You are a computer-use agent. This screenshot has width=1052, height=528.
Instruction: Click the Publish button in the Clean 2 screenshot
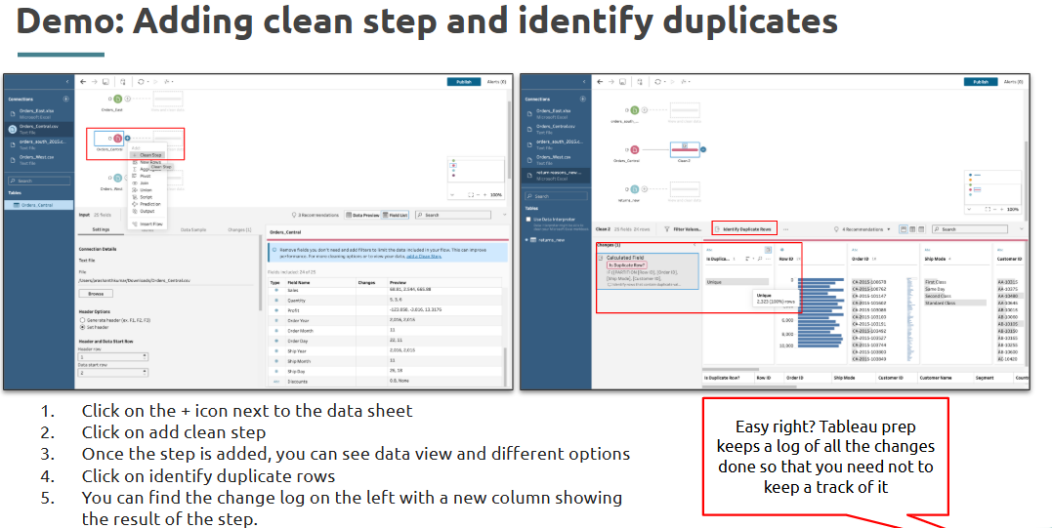981,82
